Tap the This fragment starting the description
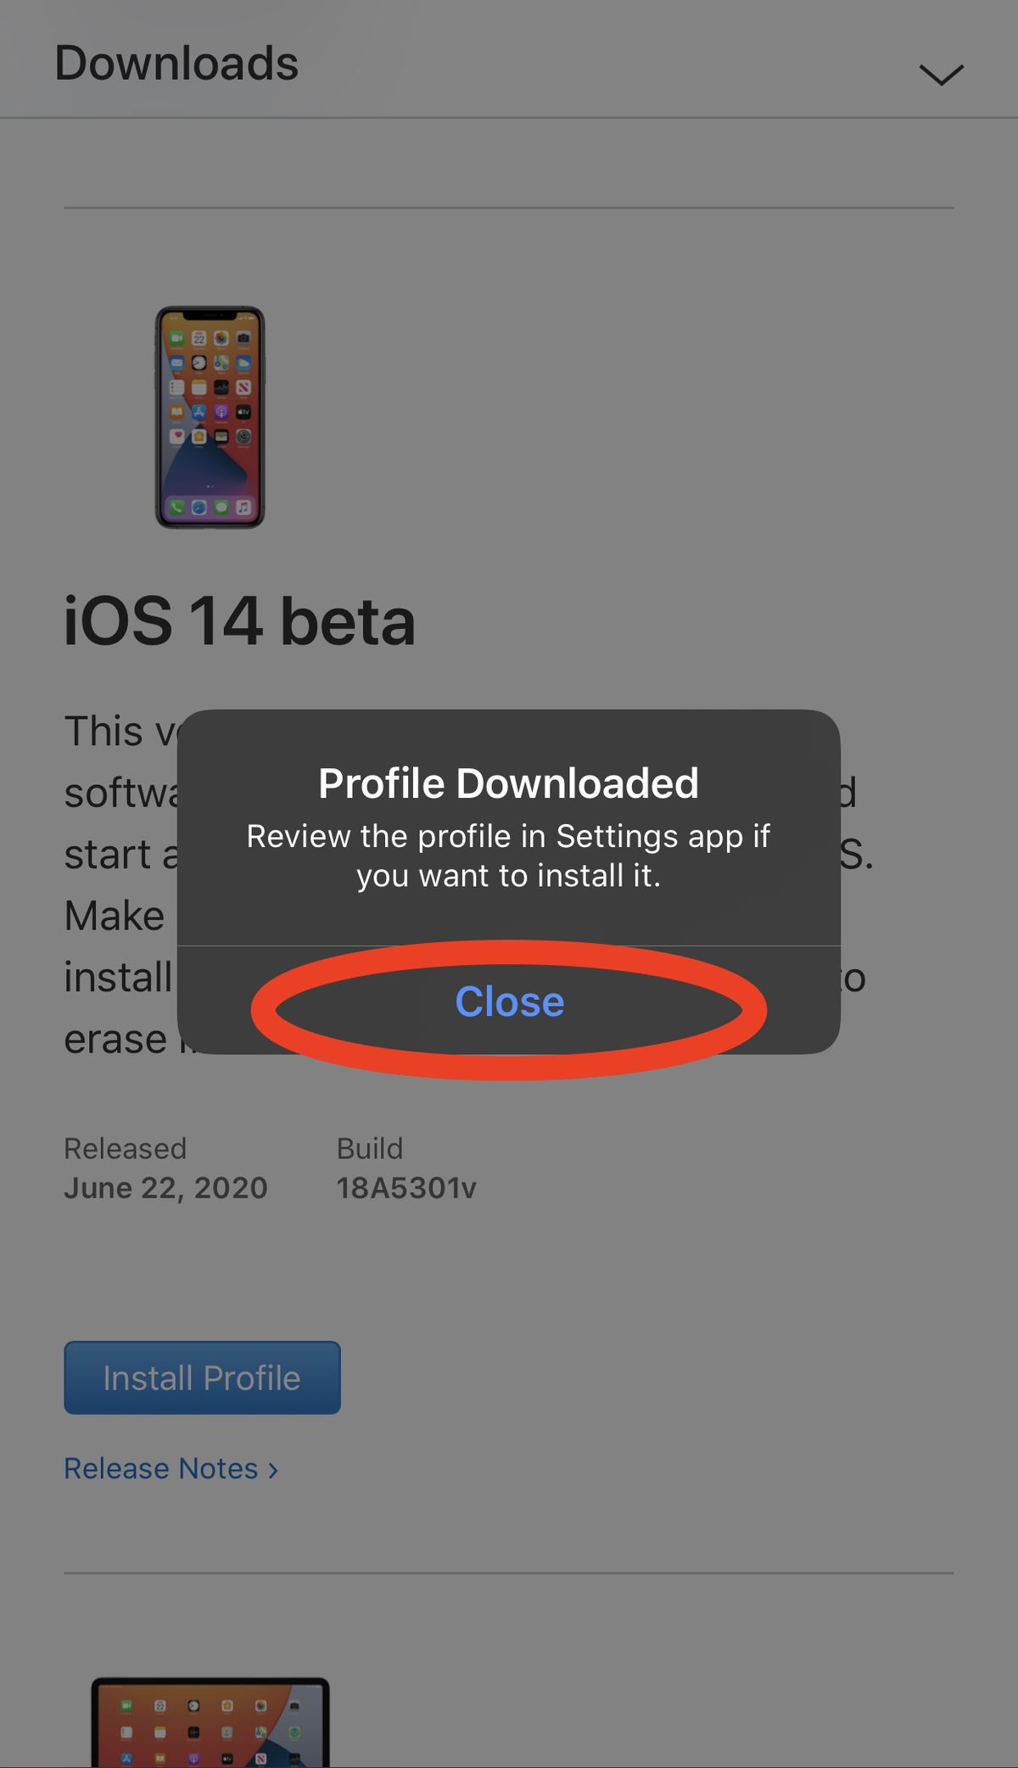This screenshot has height=1768, width=1018. 103,731
